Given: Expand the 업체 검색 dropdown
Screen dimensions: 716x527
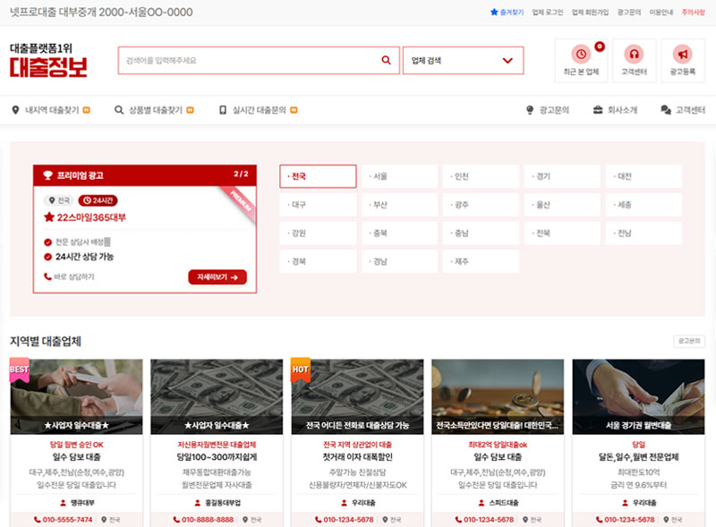Looking at the screenshot, I should pos(463,61).
